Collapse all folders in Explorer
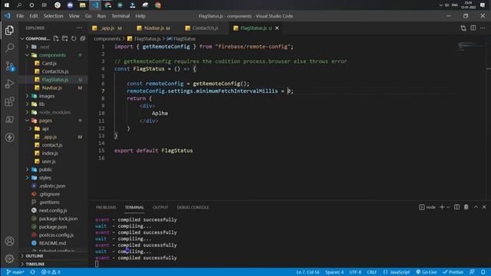This screenshot has width=491, height=276. [x=83, y=38]
